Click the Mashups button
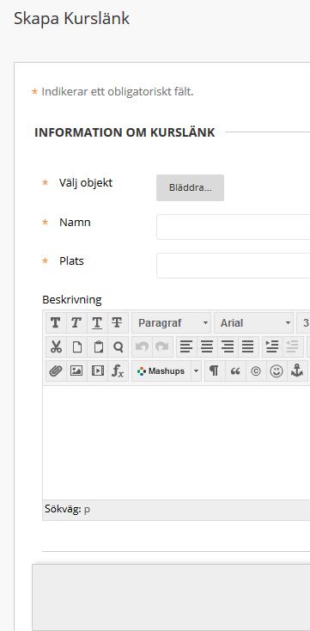Viewport: 310px width, 631px height. (161, 371)
